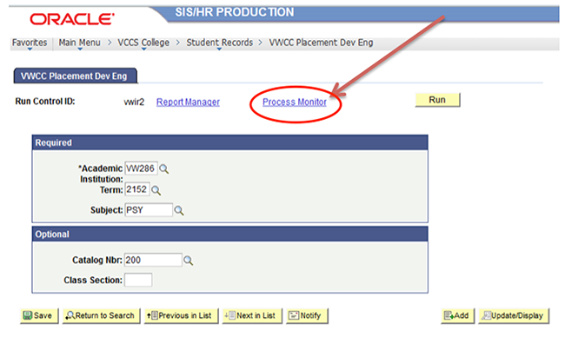Go to Next in List
The height and width of the screenshot is (337, 565).
[252, 316]
